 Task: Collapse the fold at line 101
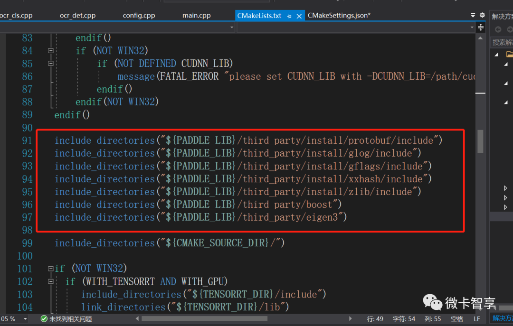51,269
